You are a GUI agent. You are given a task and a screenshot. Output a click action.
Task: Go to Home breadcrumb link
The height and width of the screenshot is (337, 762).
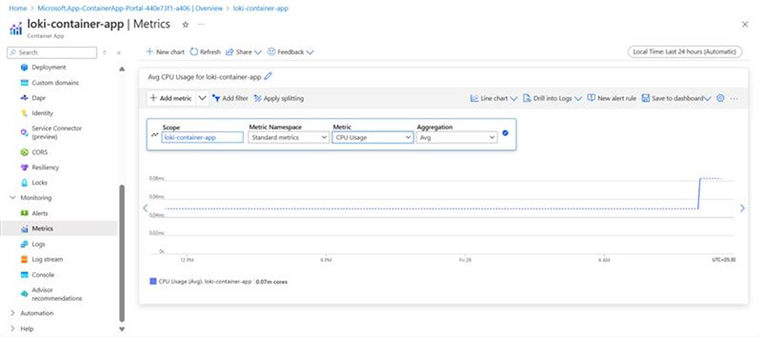[x=18, y=8]
